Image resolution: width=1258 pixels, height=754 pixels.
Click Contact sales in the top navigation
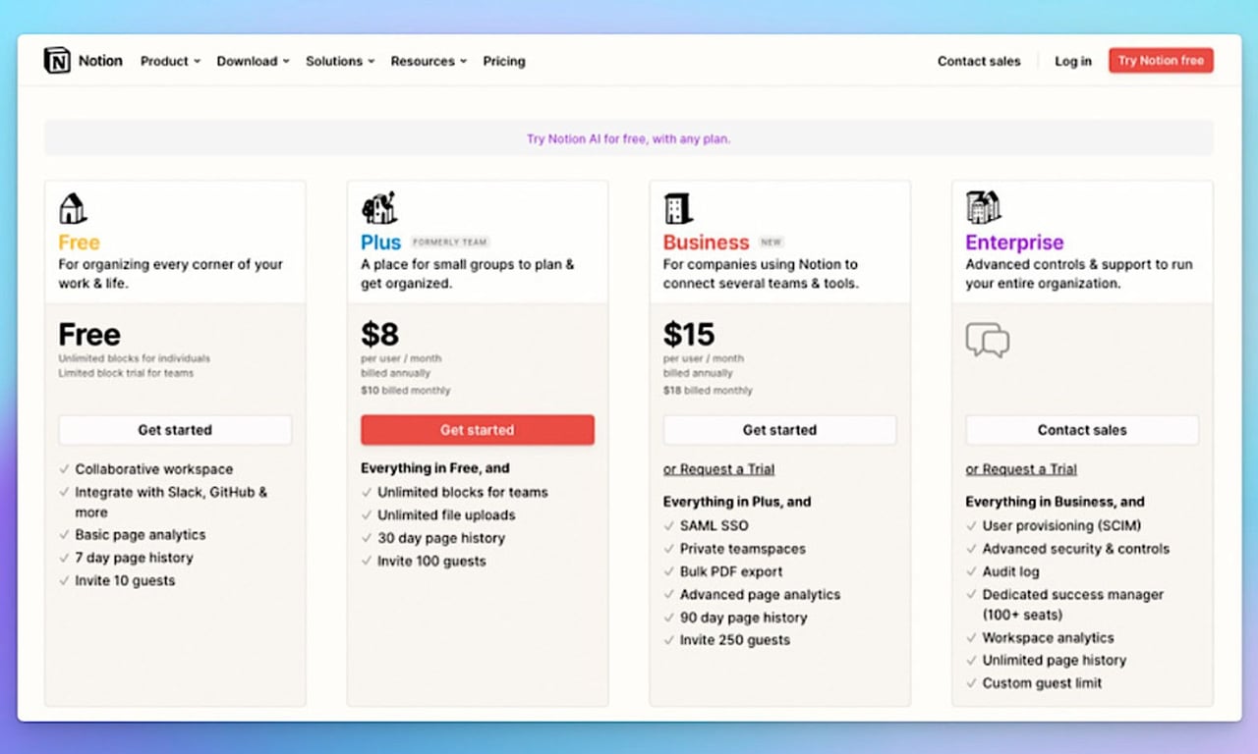pos(979,61)
